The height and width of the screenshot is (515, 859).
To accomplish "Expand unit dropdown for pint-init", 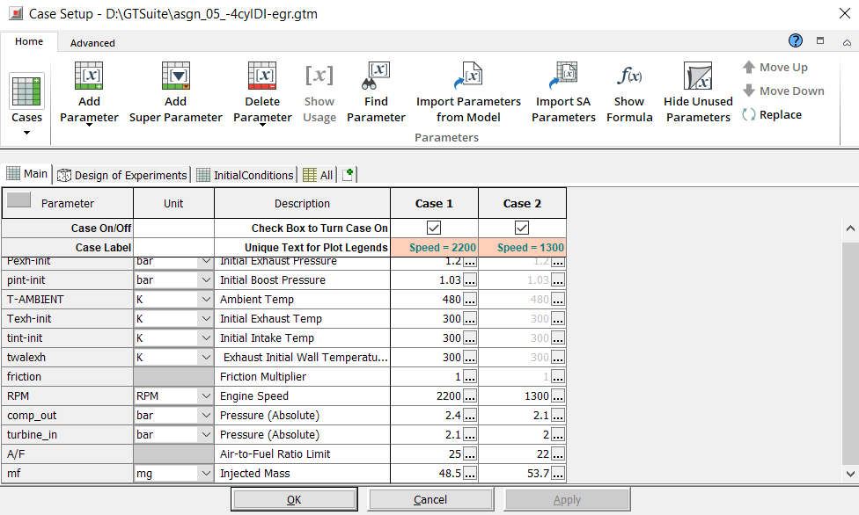I will 206,279.
